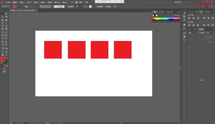
Task: Open the 视图(V) menu
Action: pyautogui.click(x=50, y=2)
